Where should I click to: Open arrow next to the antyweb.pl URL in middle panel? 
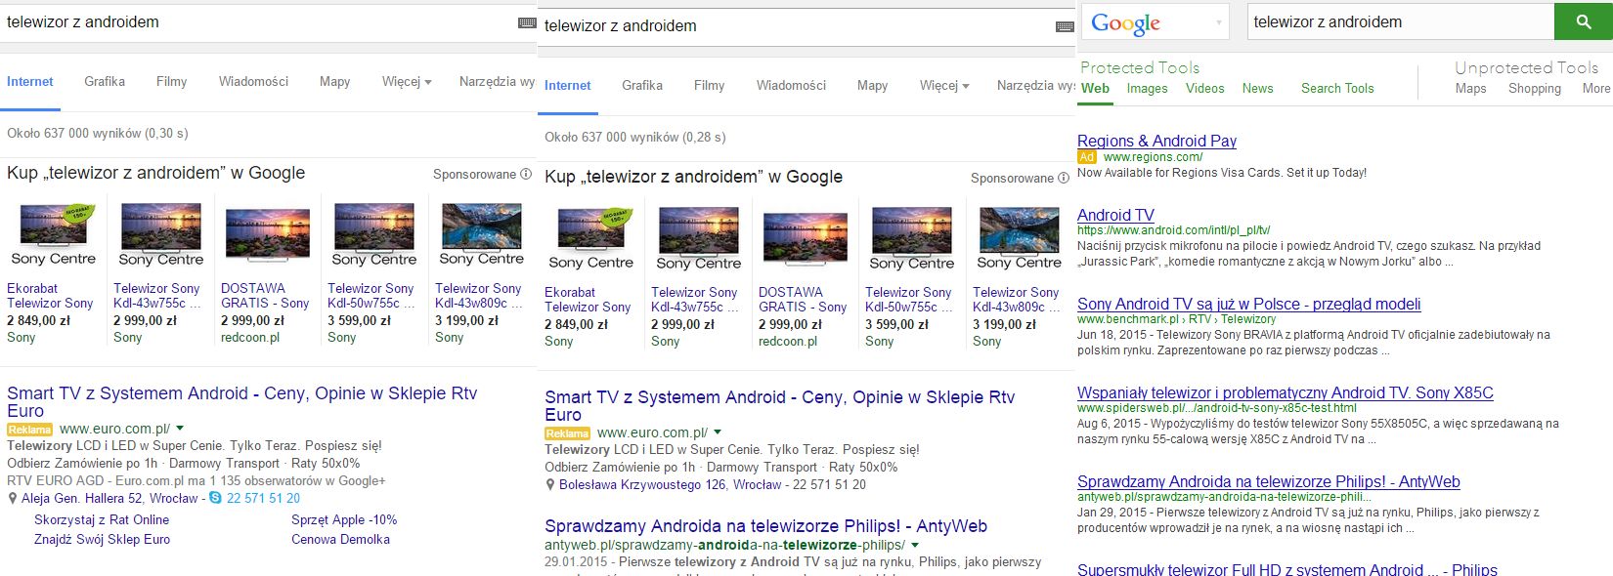coord(915,545)
